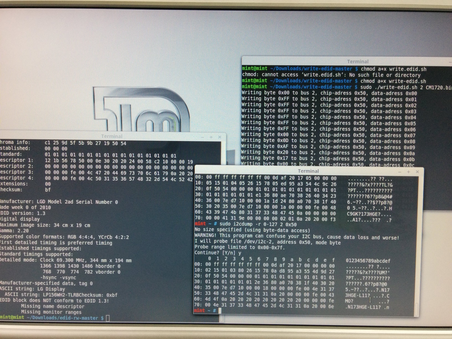Click the 'Missing name descriptor' line
452x339 pixels.
53,306
